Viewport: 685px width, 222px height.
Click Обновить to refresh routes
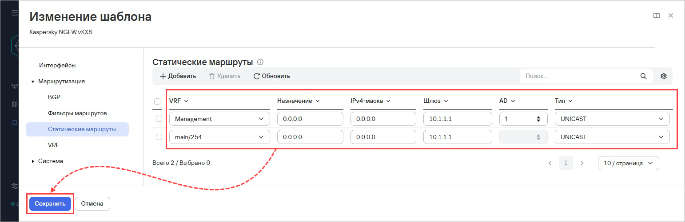click(272, 76)
